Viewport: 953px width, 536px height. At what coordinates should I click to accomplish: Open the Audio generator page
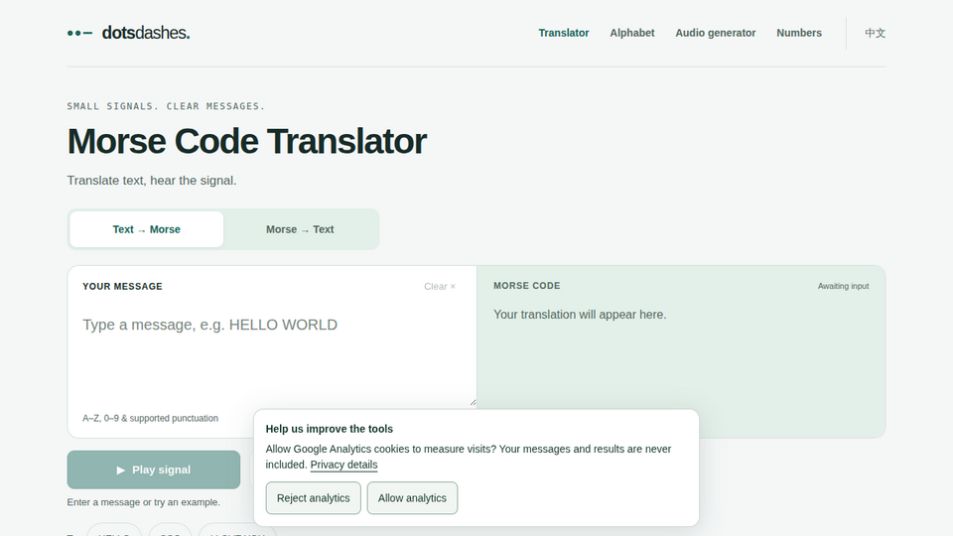tap(716, 33)
